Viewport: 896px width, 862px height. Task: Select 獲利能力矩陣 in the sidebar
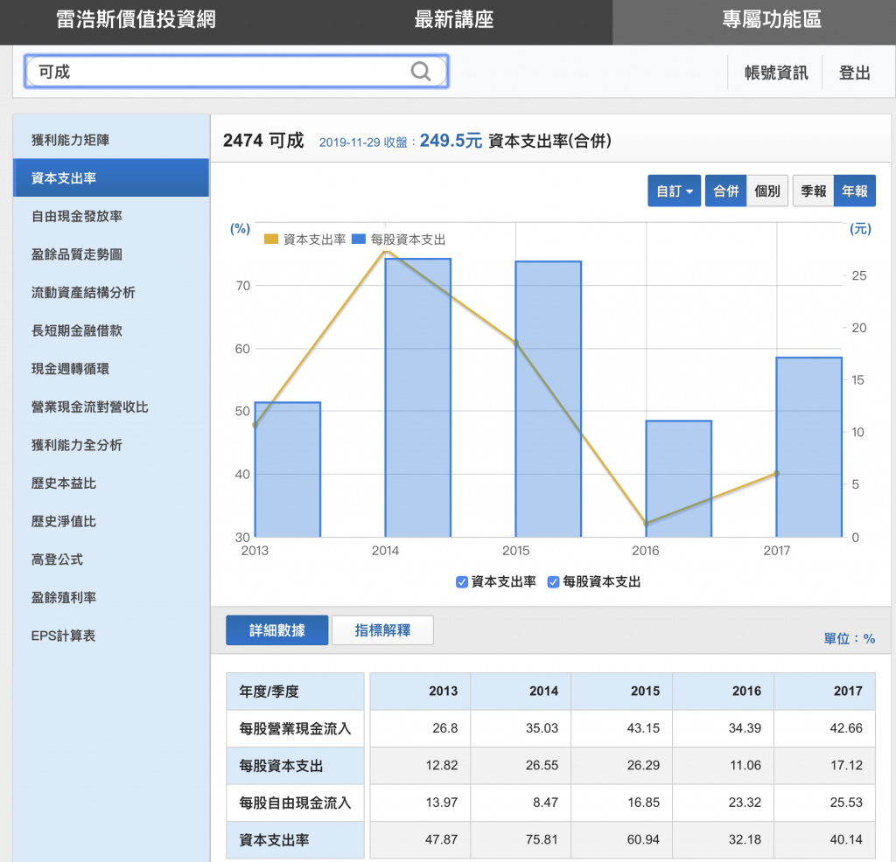click(x=71, y=140)
